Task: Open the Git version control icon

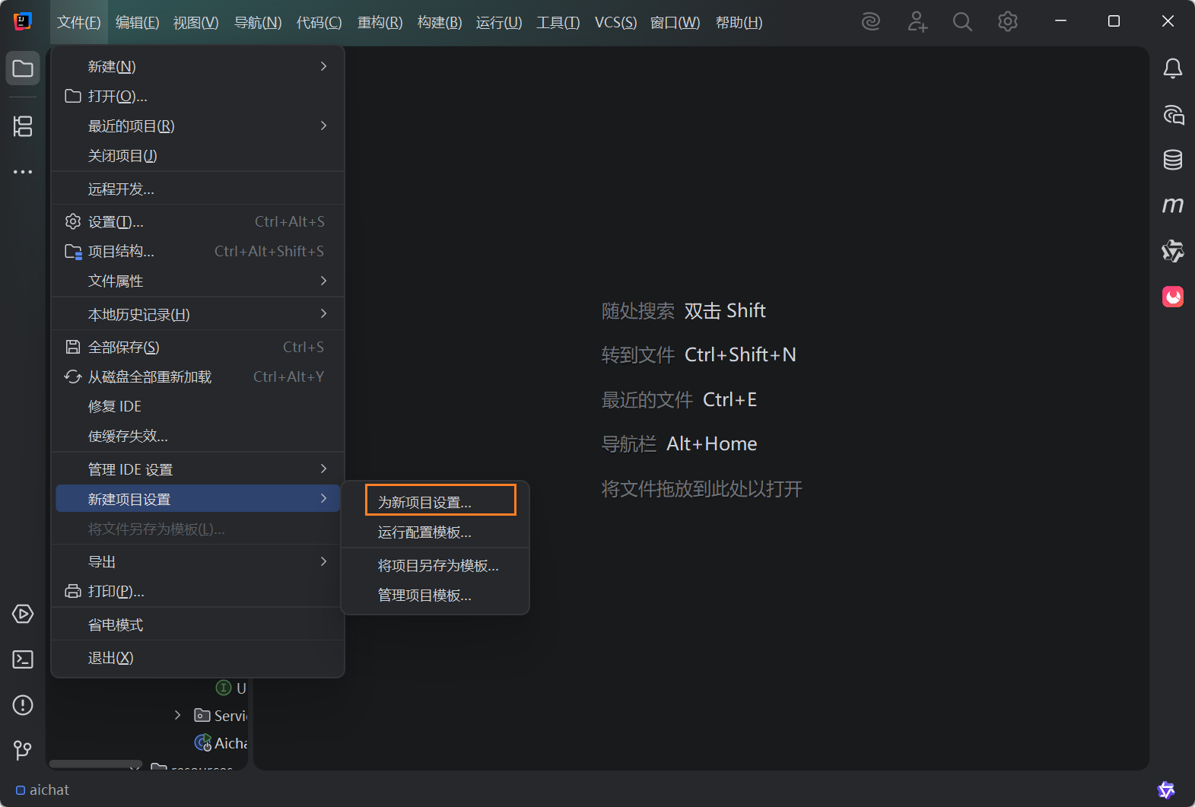Action: 23,751
